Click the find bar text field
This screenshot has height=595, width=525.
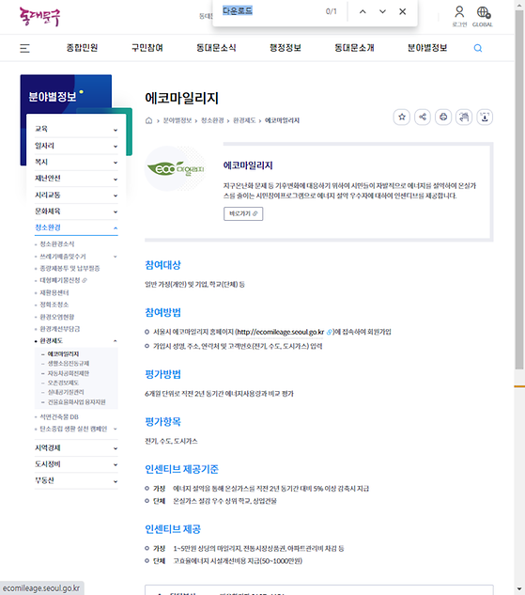tap(271, 11)
